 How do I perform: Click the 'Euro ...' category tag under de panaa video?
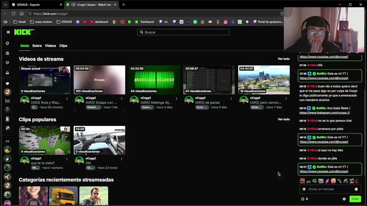tap(201, 107)
